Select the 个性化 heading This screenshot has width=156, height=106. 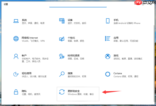[x=71, y=38]
